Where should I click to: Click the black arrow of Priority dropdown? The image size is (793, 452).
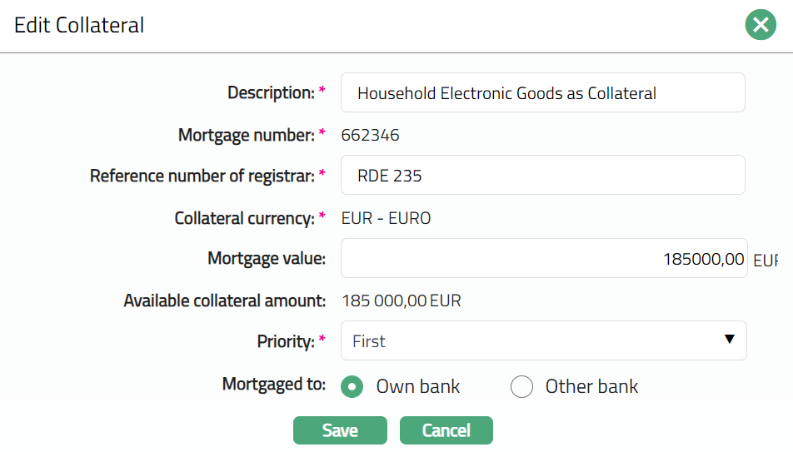tap(730, 340)
